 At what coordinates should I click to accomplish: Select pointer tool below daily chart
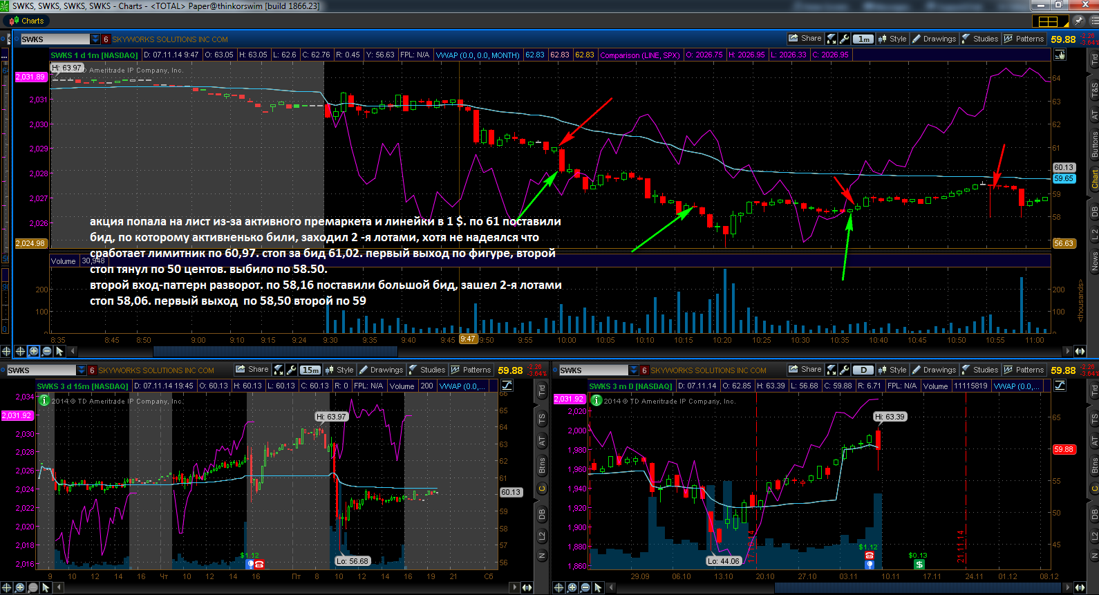click(598, 587)
